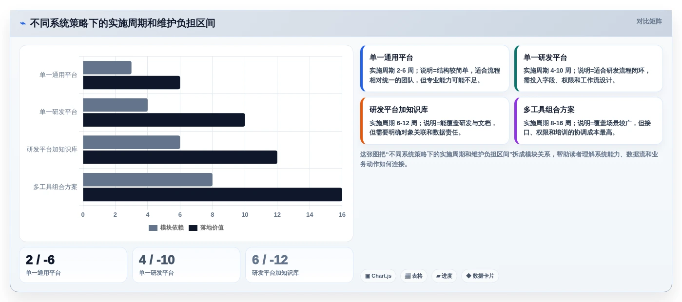682x302 pixels.
Task: Click the 落地价值 bar for 多工具组合方案
Action: tap(213, 194)
